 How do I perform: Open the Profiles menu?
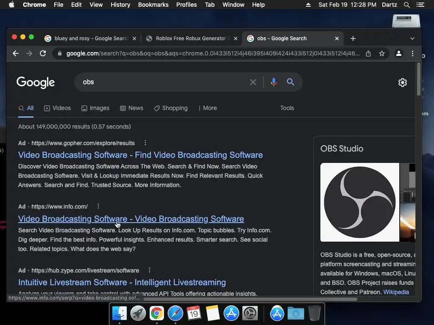point(186,5)
